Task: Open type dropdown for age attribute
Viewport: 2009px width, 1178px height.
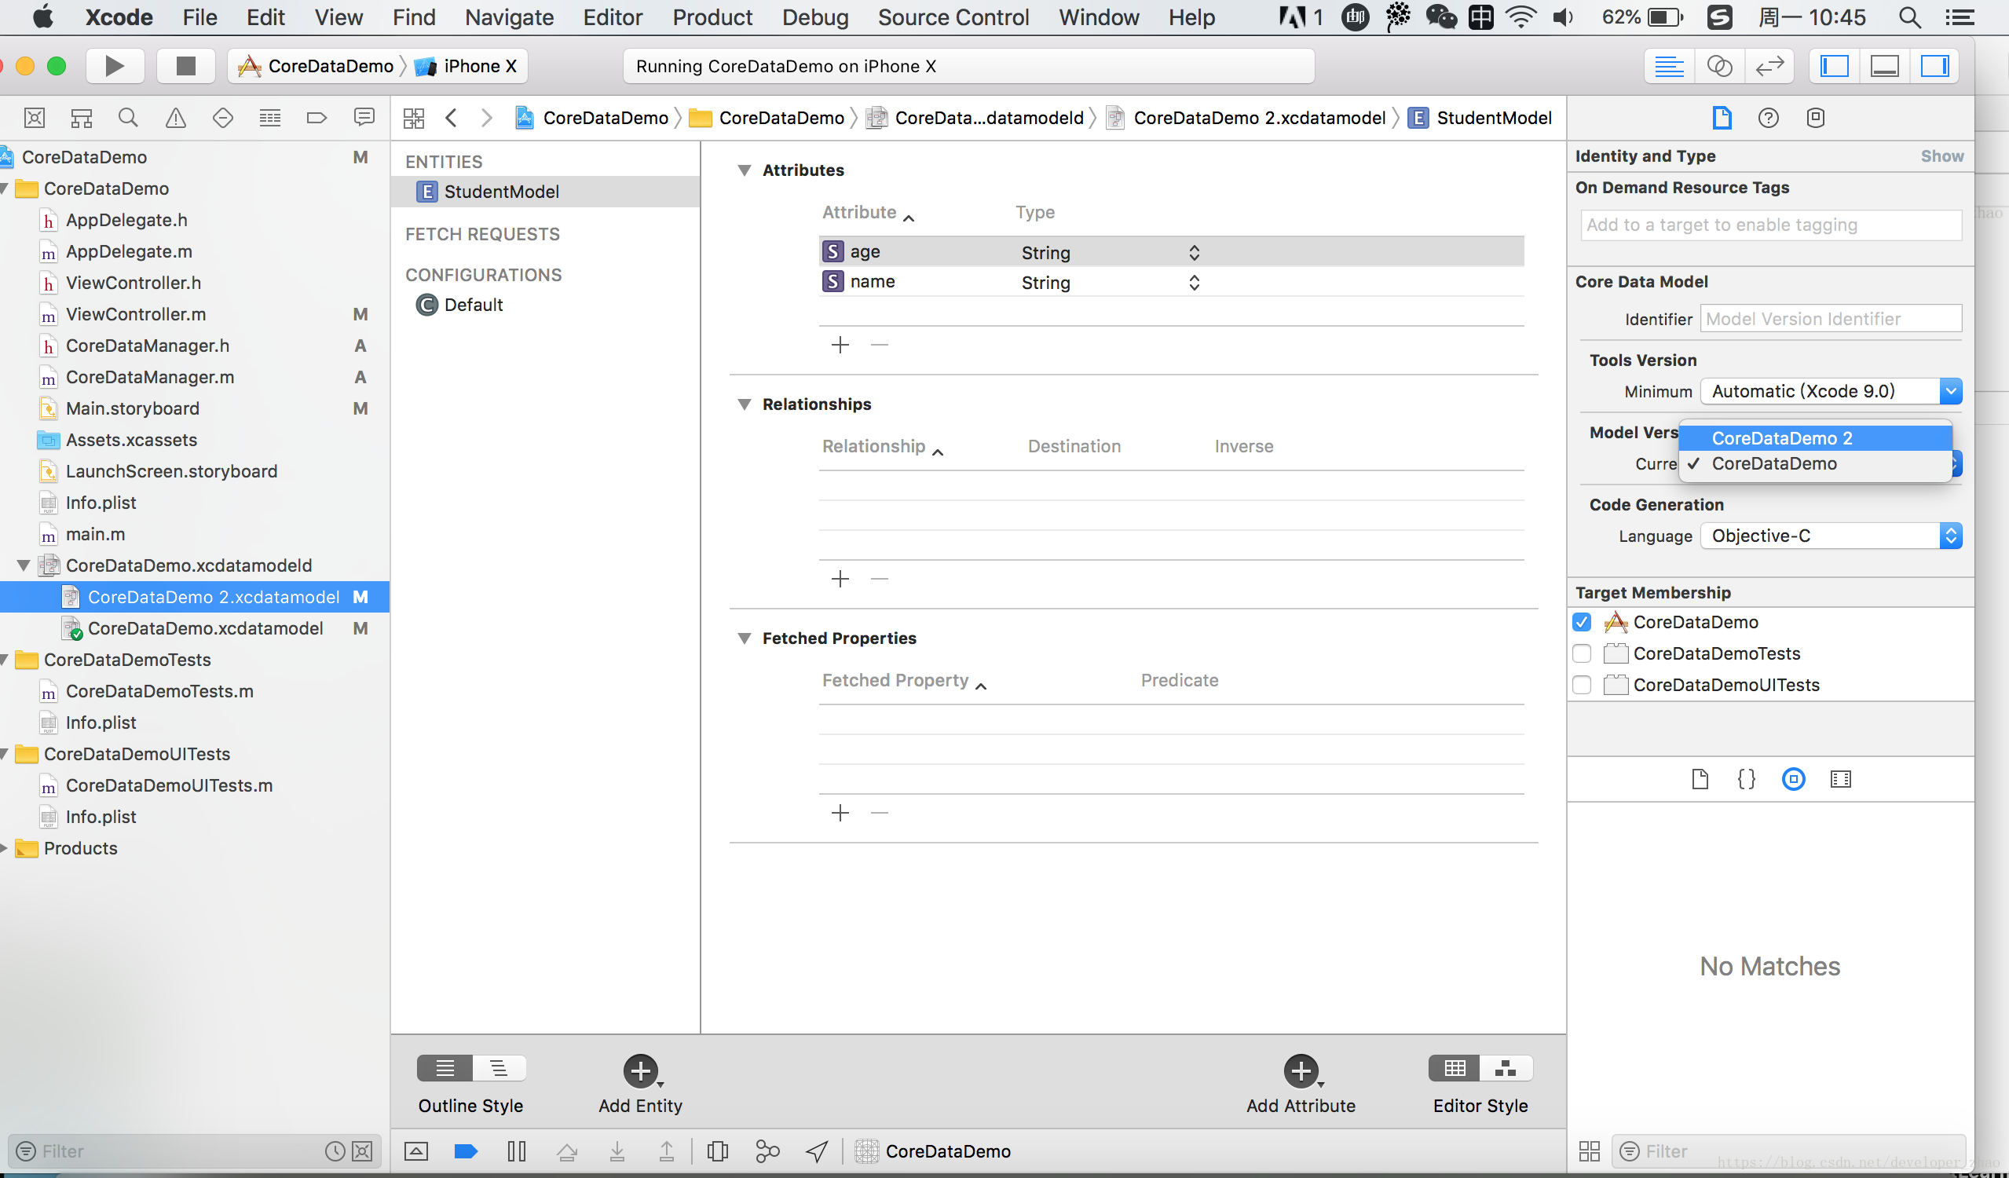Action: [x=1111, y=253]
